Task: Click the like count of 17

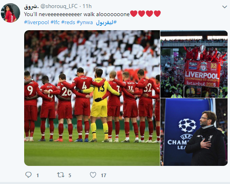Action: (x=104, y=176)
